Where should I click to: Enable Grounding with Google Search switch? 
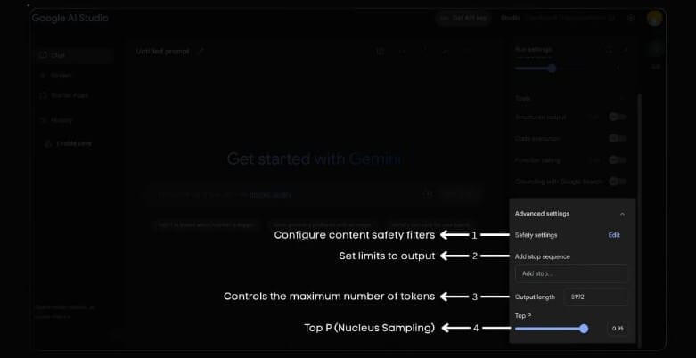click(617, 182)
